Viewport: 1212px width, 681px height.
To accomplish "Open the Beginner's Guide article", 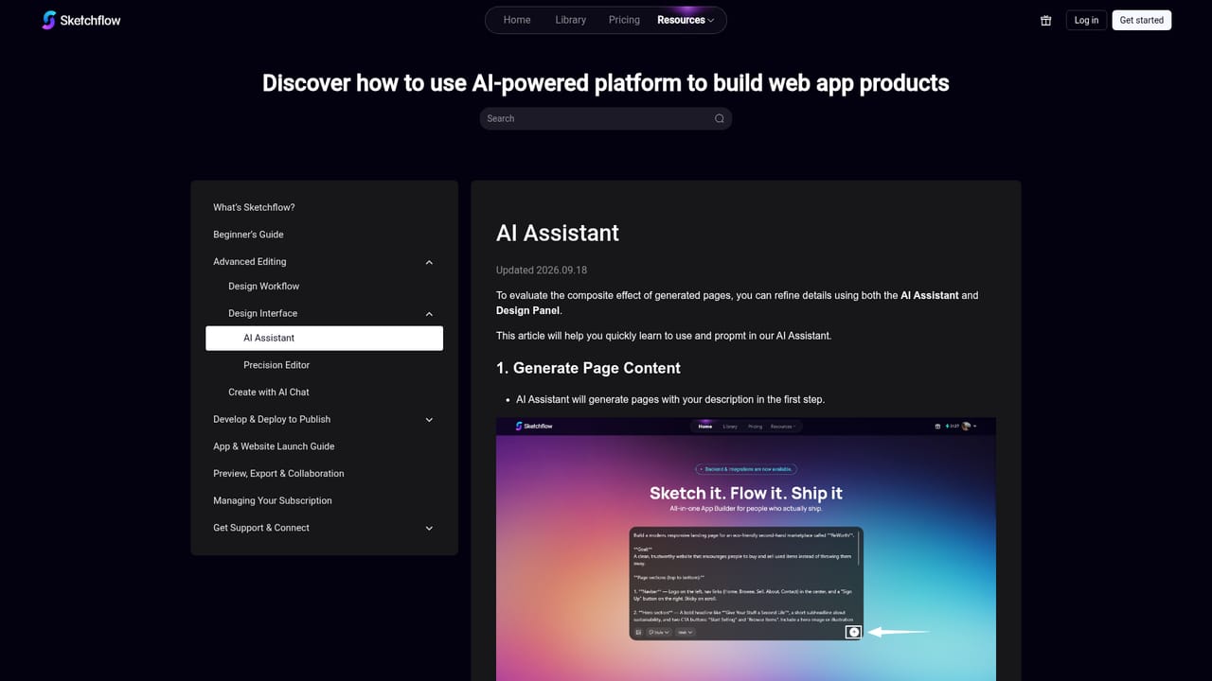I will [x=248, y=235].
